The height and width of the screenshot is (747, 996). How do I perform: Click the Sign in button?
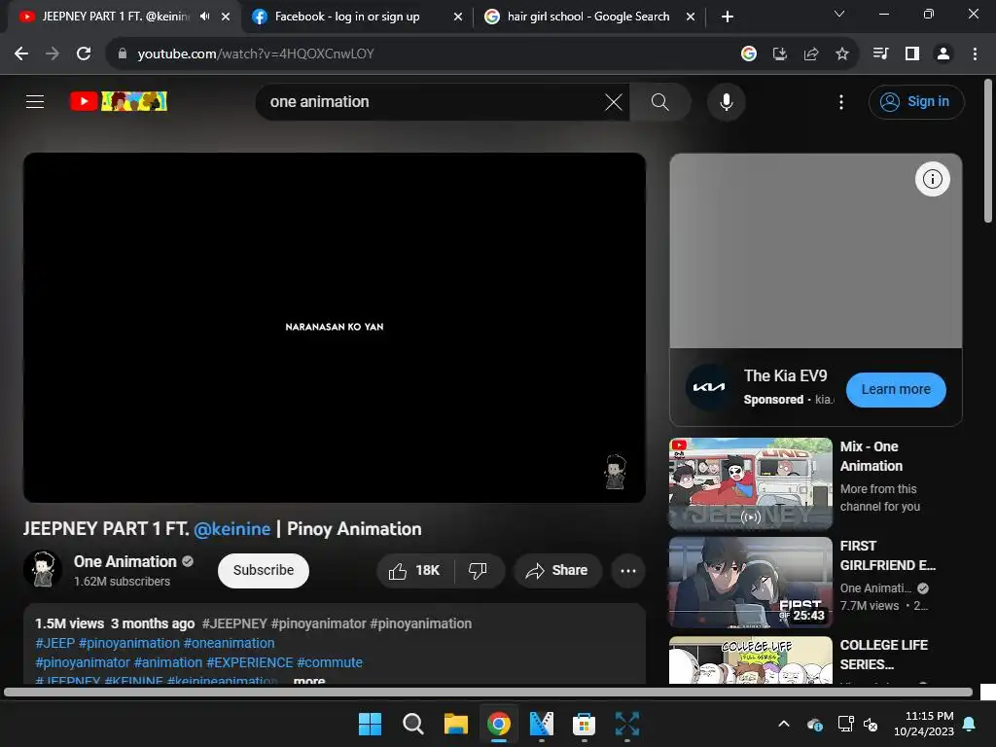(916, 101)
